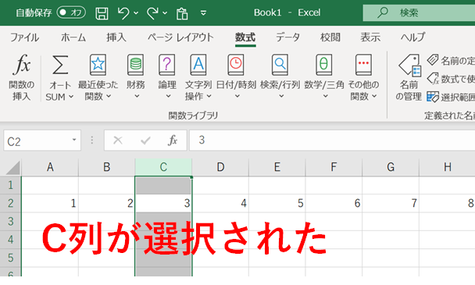This screenshot has width=475, height=285.
Task: Click the Name Box showing C2
Action: coord(42,141)
